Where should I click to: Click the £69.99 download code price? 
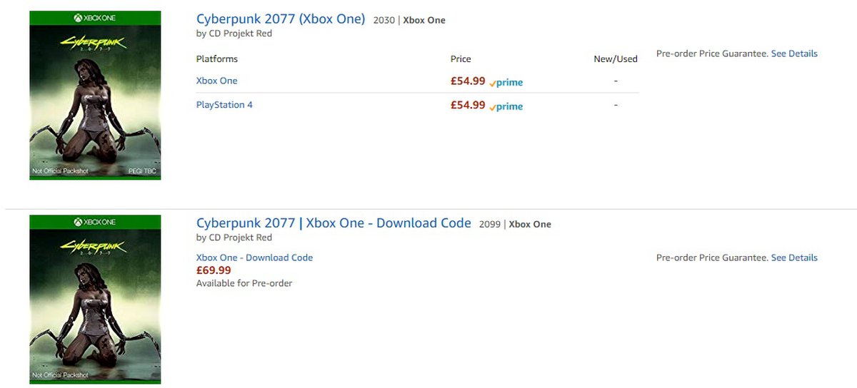pos(214,270)
